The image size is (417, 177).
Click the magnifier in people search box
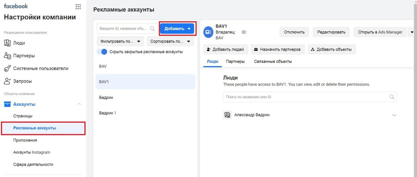392,97
